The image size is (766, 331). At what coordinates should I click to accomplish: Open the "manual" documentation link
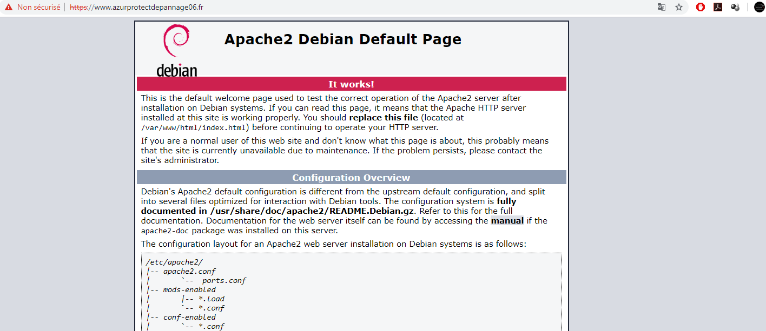(507, 221)
